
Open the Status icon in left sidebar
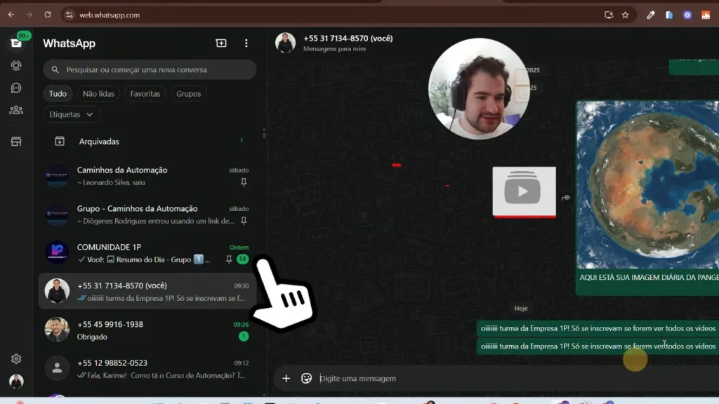point(15,65)
